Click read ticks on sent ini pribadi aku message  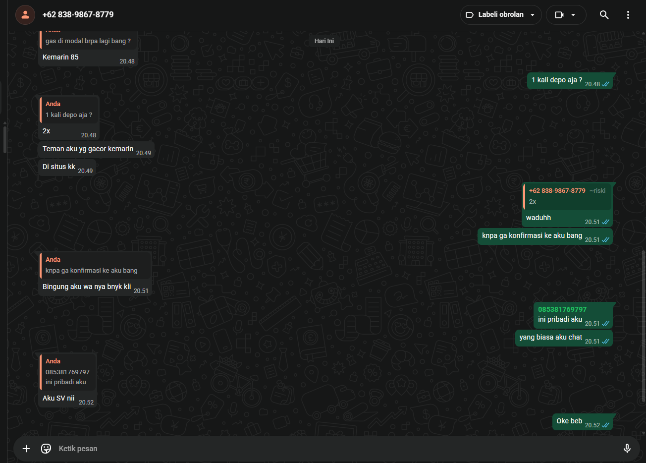[605, 324]
